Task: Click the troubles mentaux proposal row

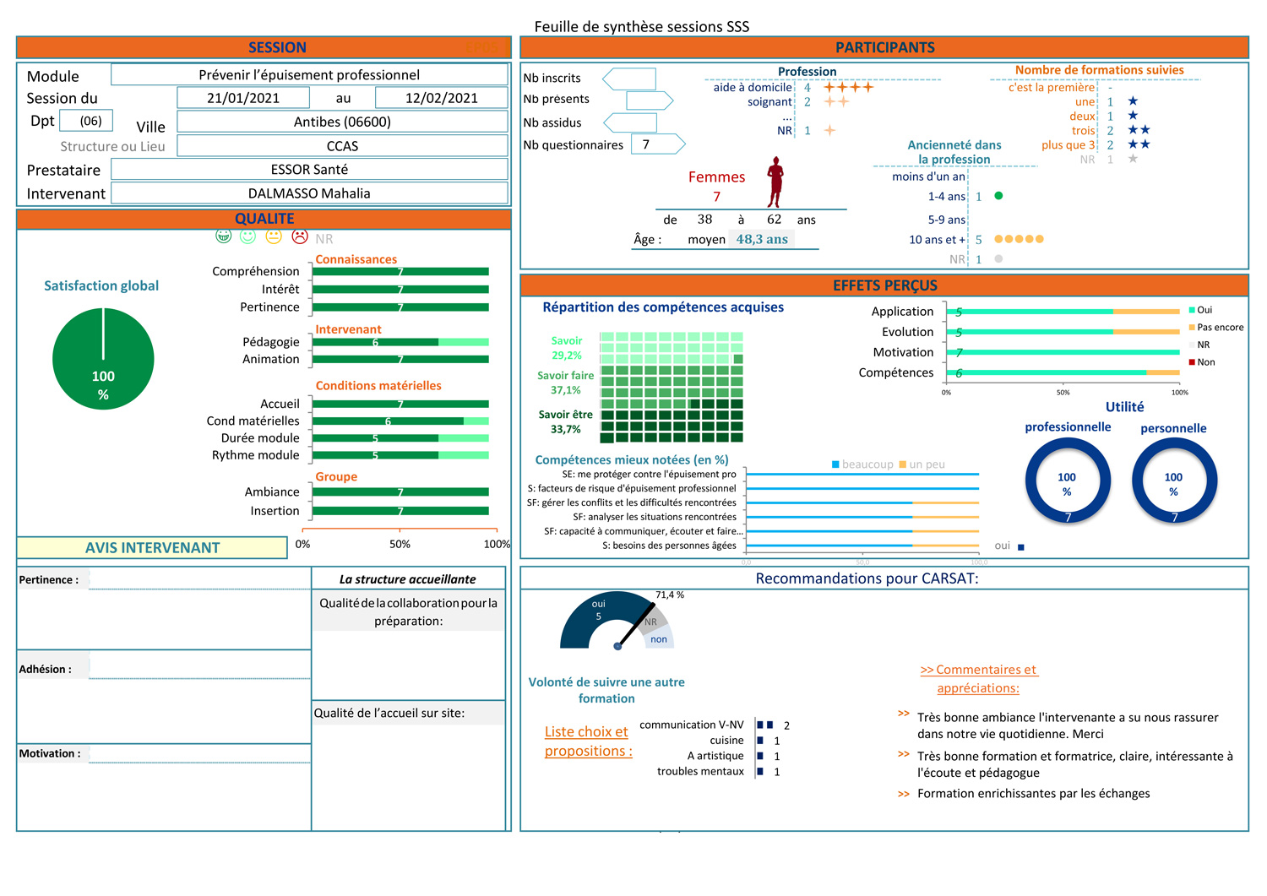Action: point(718,772)
